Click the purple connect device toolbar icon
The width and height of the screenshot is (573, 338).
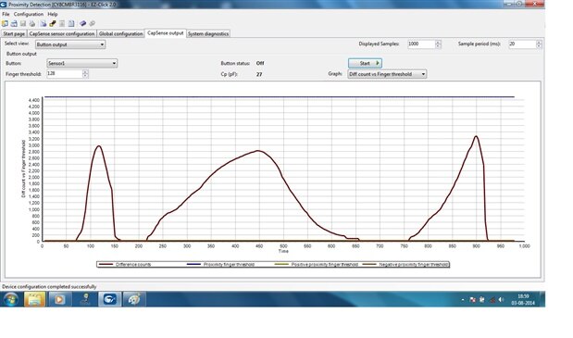coord(83,24)
